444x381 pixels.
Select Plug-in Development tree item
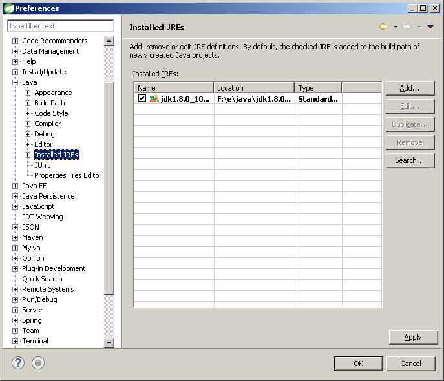(54, 268)
